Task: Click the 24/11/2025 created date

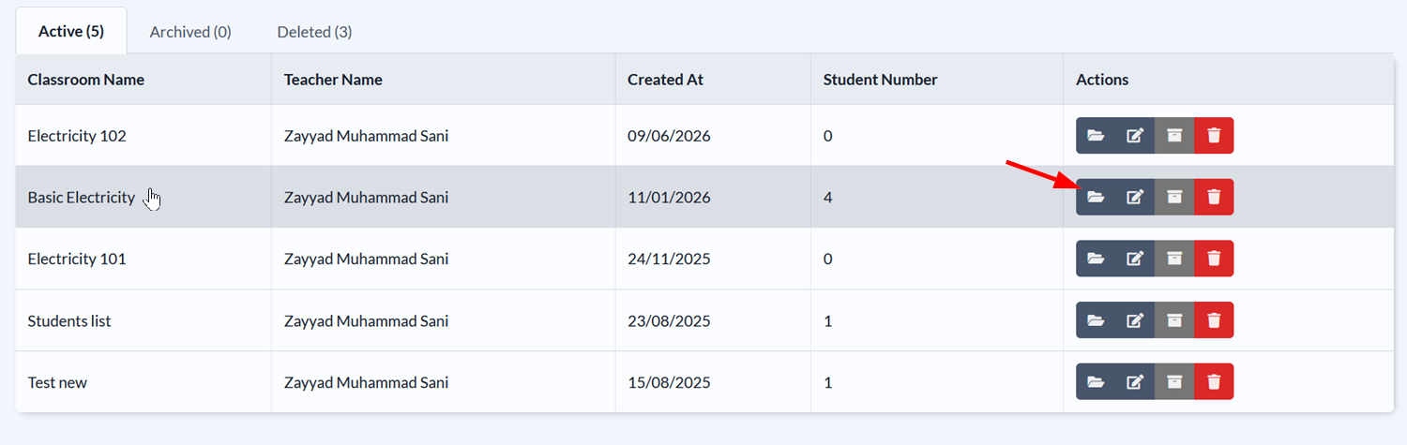Action: [669, 259]
